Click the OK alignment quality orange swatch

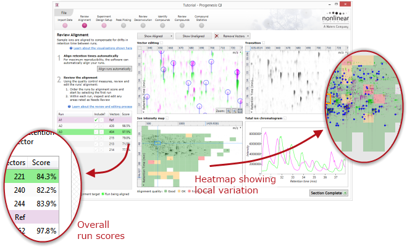pos(179,192)
